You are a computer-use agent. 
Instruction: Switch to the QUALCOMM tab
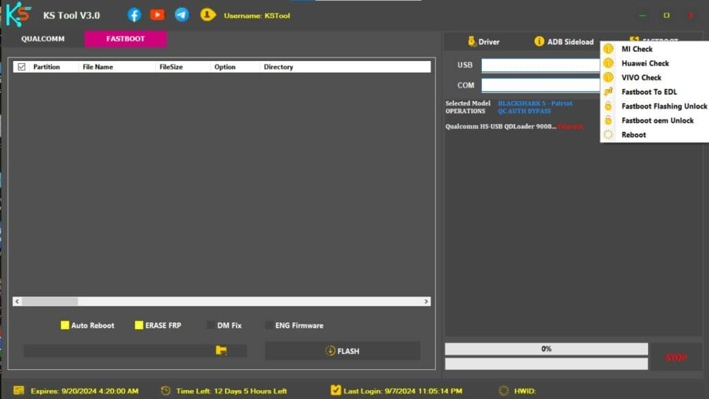click(x=42, y=39)
